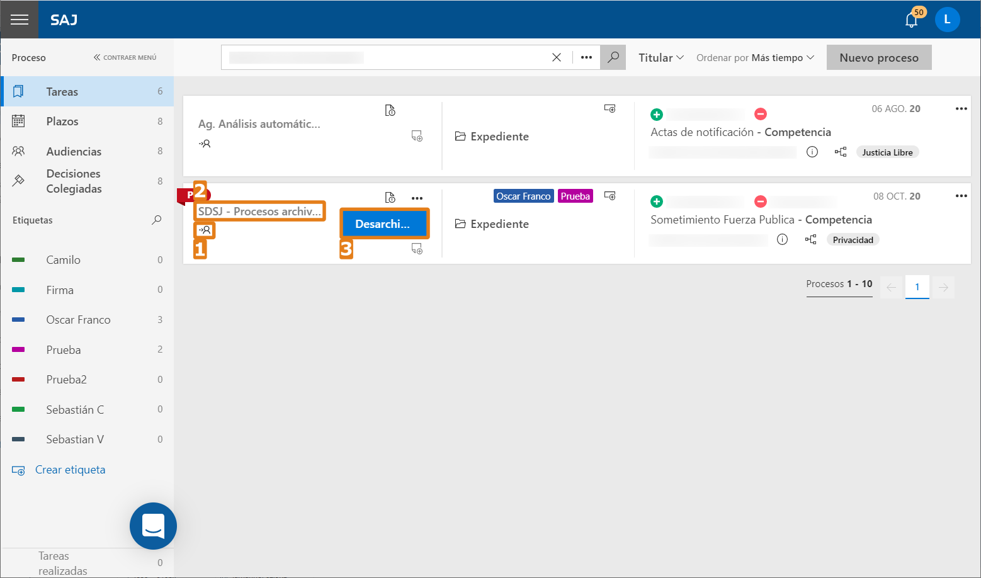The image size is (981, 578).
Task: Add tag icon on Sometimiento Fuerza Publica card
Action: point(610,196)
